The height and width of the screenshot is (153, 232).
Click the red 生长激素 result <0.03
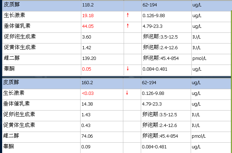pos(88,93)
